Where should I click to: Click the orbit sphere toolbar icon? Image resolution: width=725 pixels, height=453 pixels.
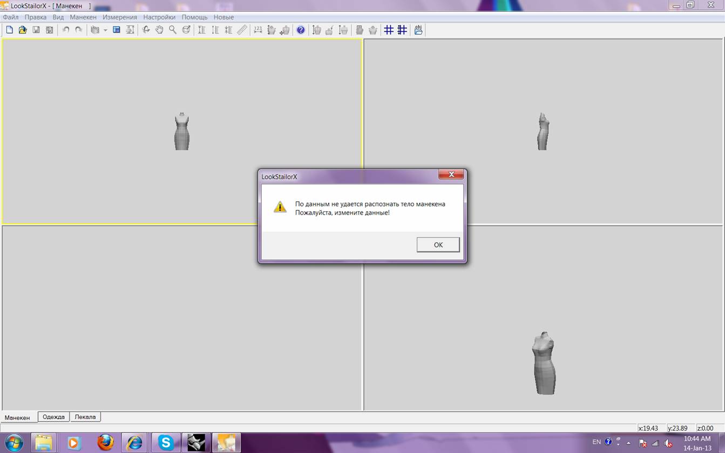[x=186, y=30]
